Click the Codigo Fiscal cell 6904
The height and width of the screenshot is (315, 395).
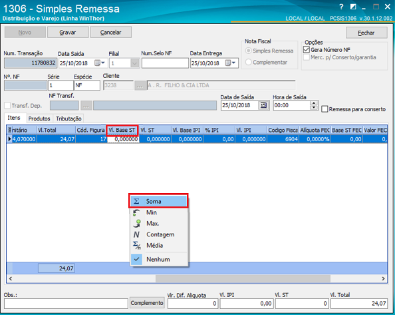pos(283,139)
